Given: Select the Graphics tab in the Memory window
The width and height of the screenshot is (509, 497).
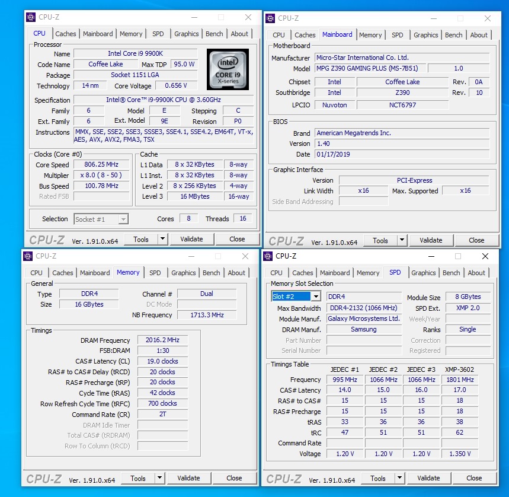Looking at the screenshot, I should click(x=183, y=273).
